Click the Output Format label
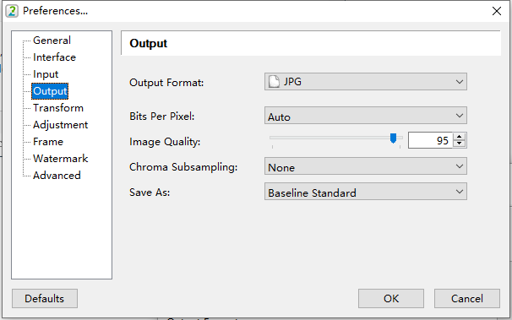Image resolution: width=512 pixels, height=320 pixels. click(166, 83)
